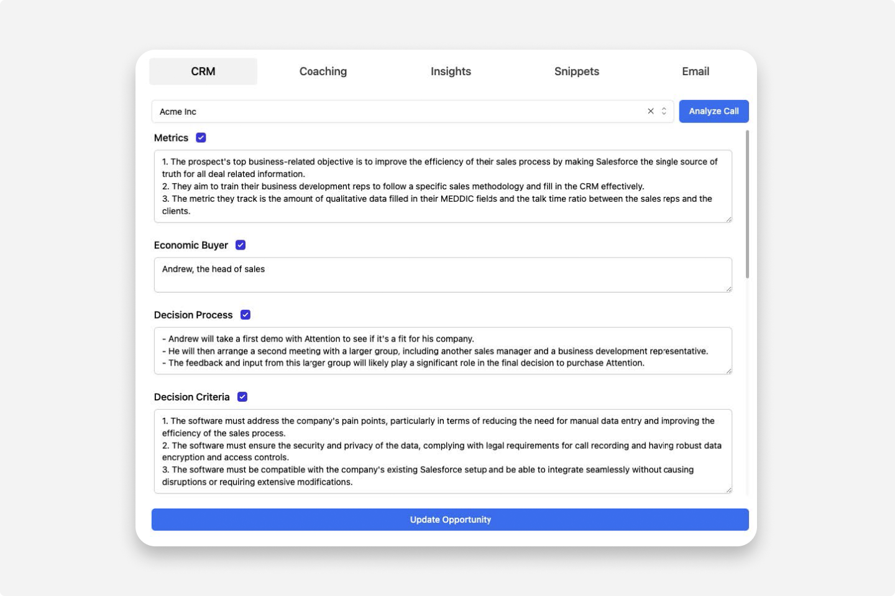
Task: Open the Insights tab
Action: 451,71
